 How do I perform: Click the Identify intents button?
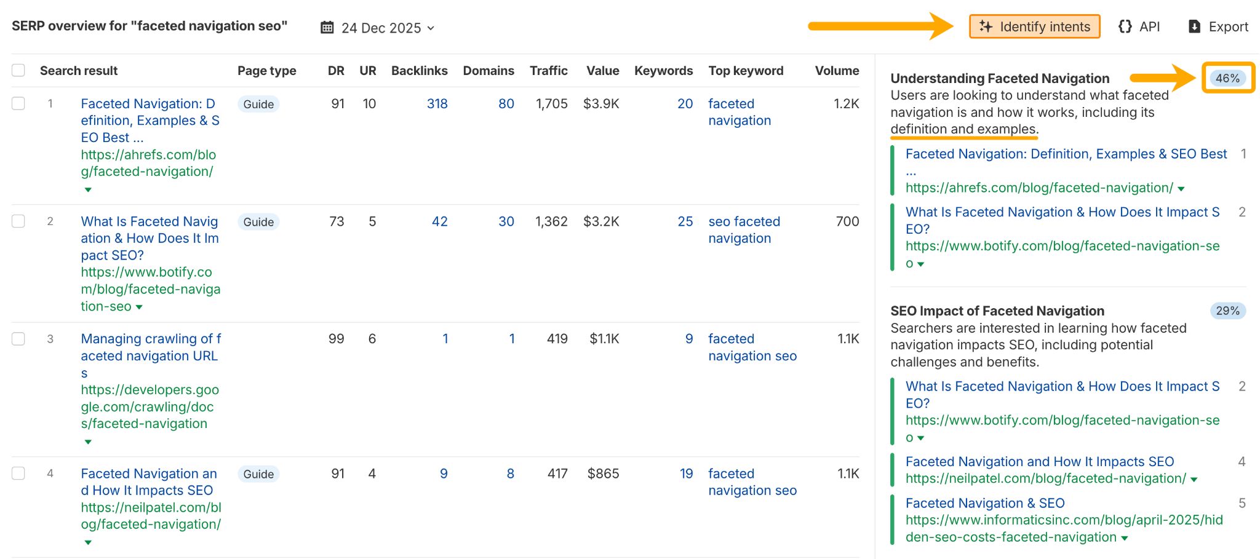click(x=1034, y=26)
